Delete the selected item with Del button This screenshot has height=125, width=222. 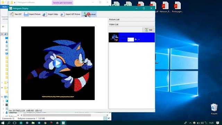(148, 30)
